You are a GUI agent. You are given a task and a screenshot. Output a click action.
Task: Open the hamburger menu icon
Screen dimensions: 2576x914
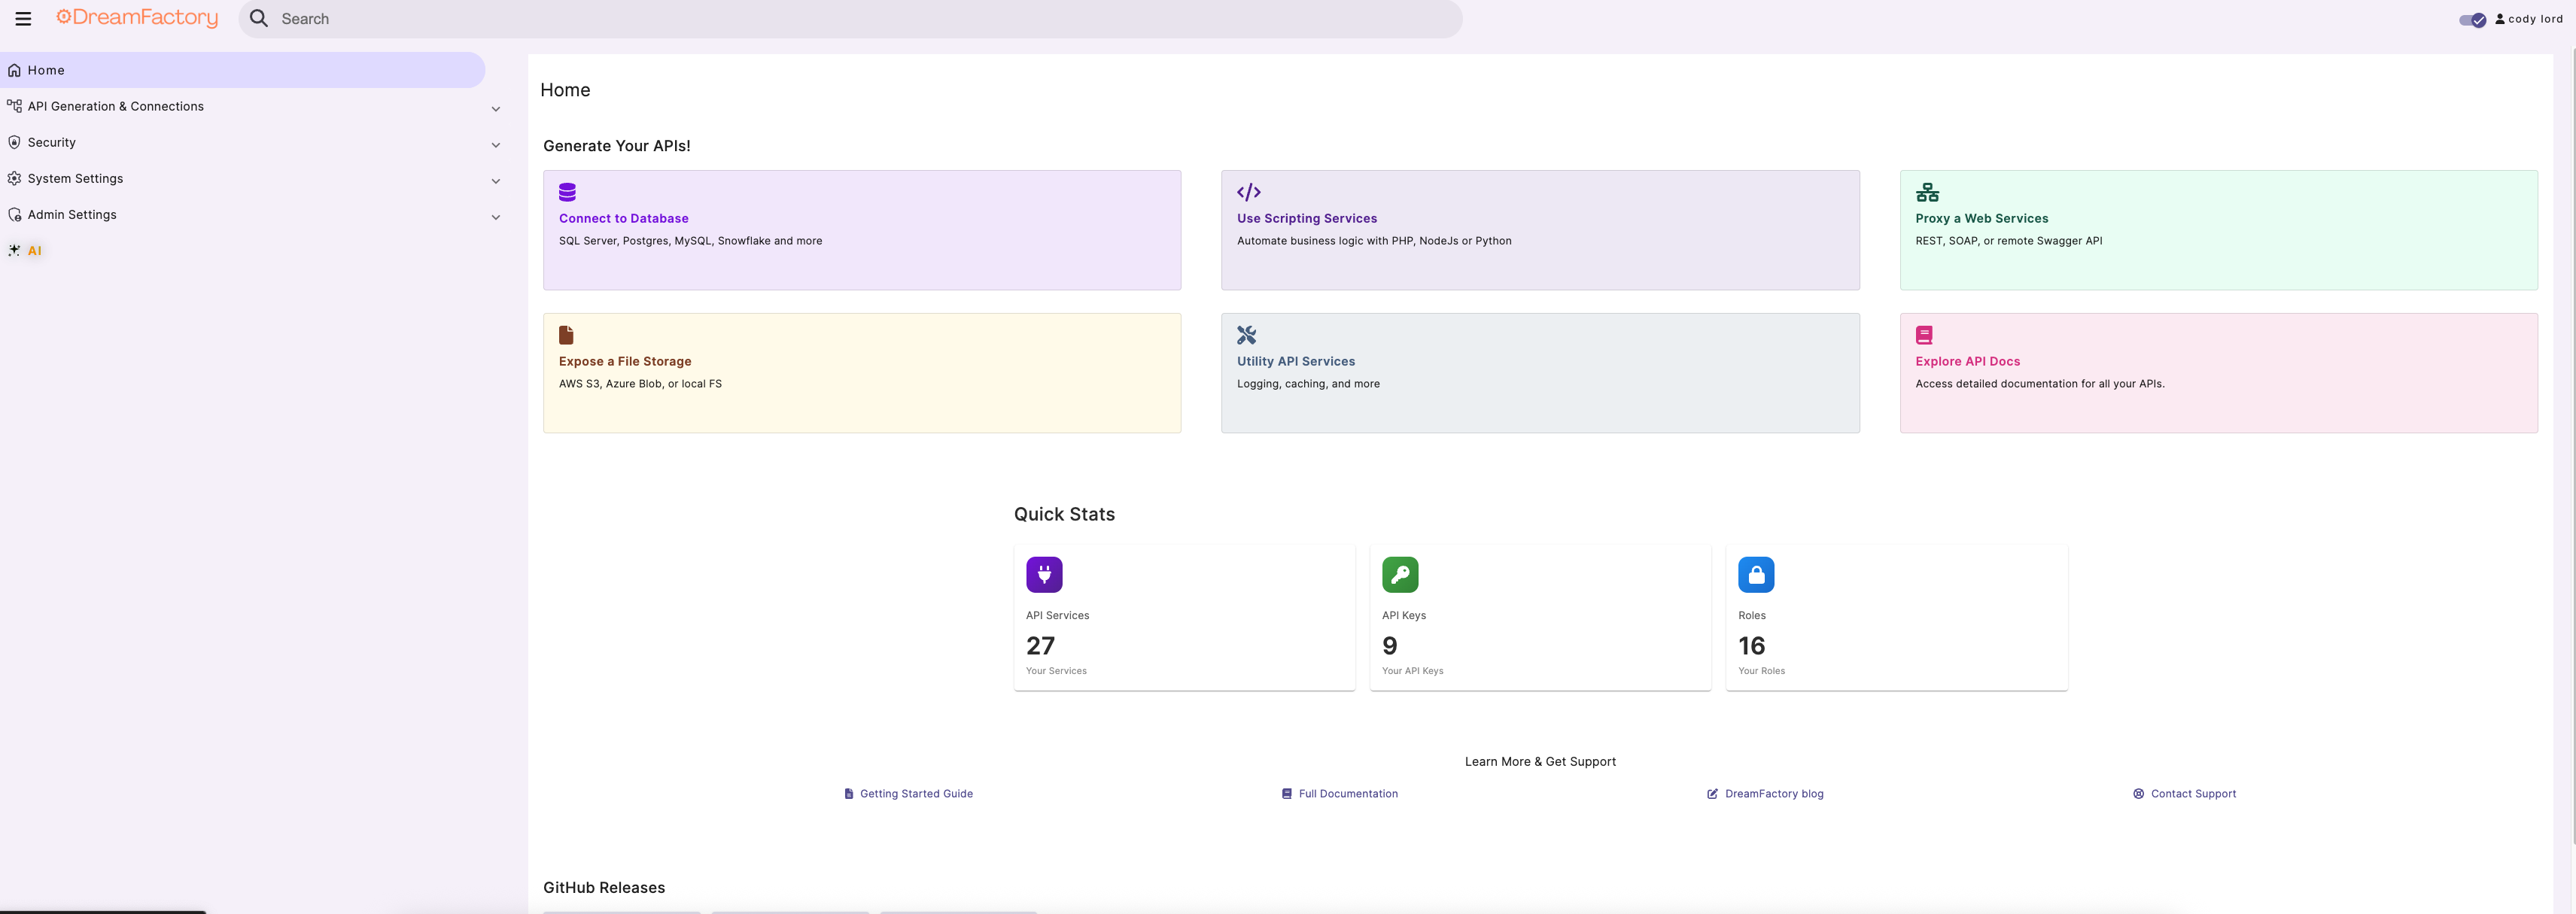coord(23,19)
